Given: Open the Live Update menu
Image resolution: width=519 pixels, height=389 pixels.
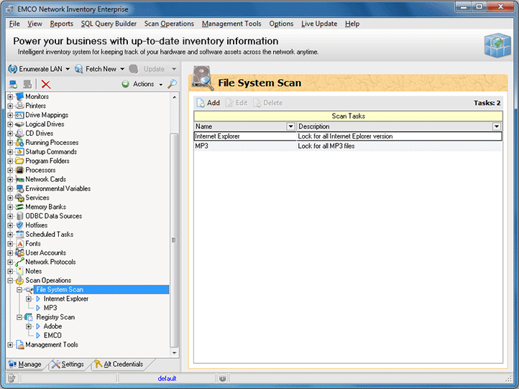Looking at the screenshot, I should [318, 24].
